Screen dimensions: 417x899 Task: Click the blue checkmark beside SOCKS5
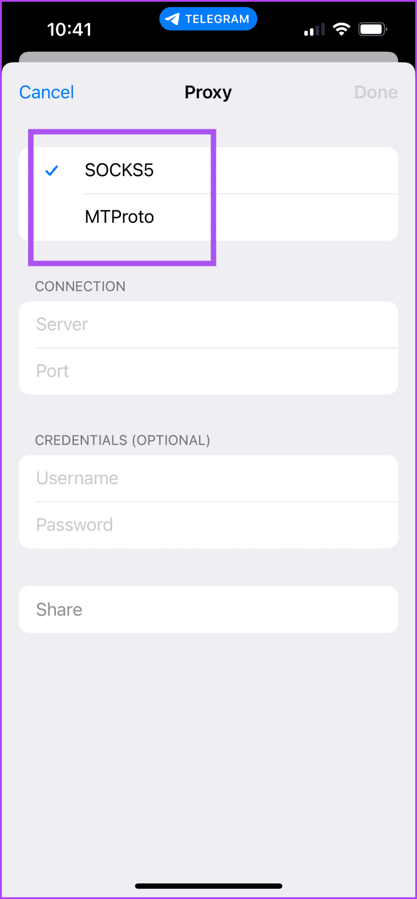pos(52,171)
